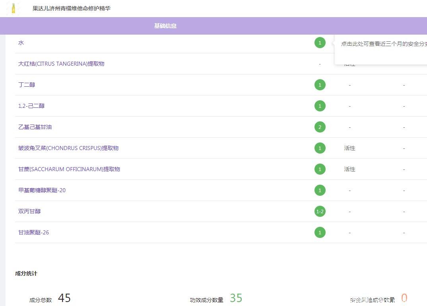
Task: View 甘蔗 (Saccharum Officinarum) 提取物 details
Action: click(x=69, y=169)
